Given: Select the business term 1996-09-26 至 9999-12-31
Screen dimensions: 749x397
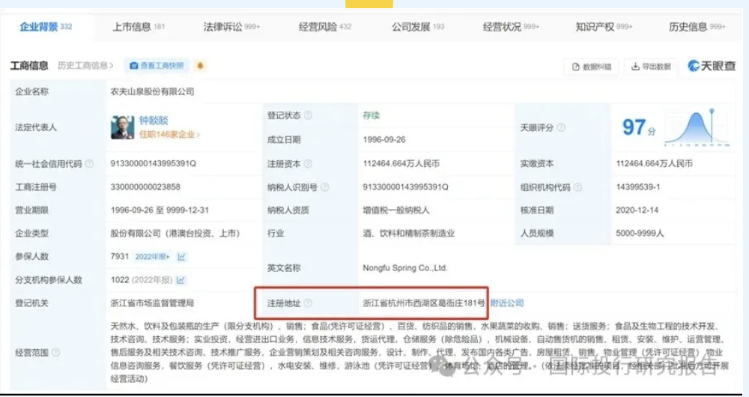Looking at the screenshot, I should 160,210.
